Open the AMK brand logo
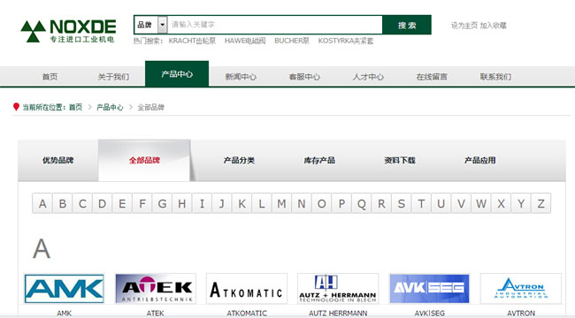575x318 pixels. 65,289
